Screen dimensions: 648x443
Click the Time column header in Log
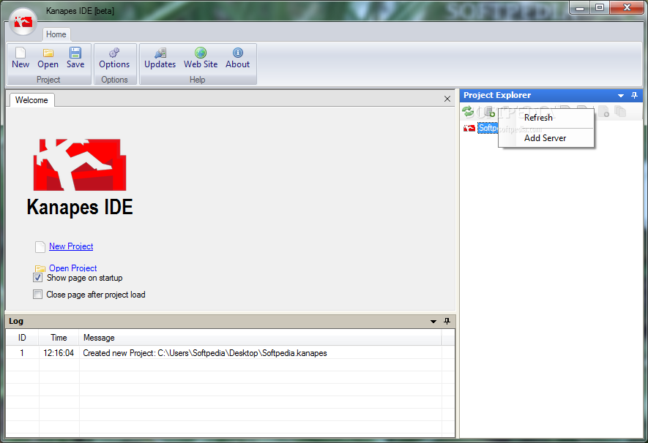tap(59, 338)
